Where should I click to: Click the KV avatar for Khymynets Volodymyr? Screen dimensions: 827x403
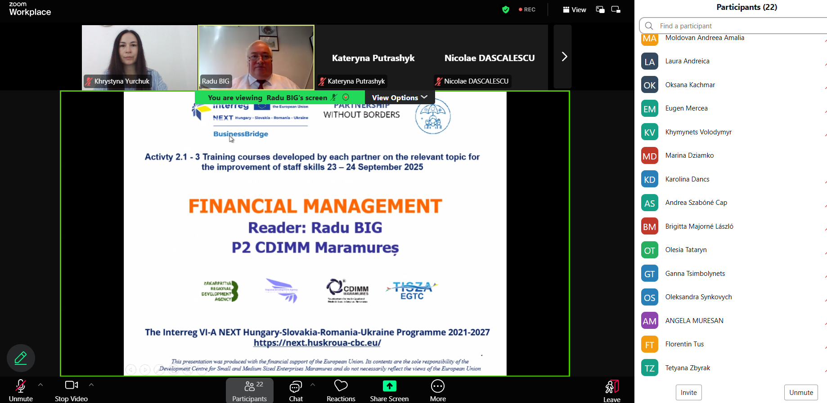pos(650,132)
